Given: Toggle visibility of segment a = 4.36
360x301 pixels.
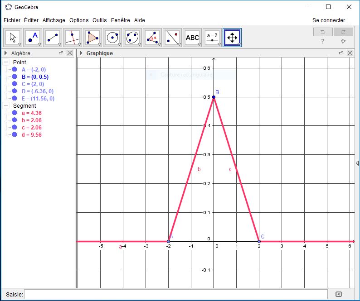Looking at the screenshot, I should (15, 113).
